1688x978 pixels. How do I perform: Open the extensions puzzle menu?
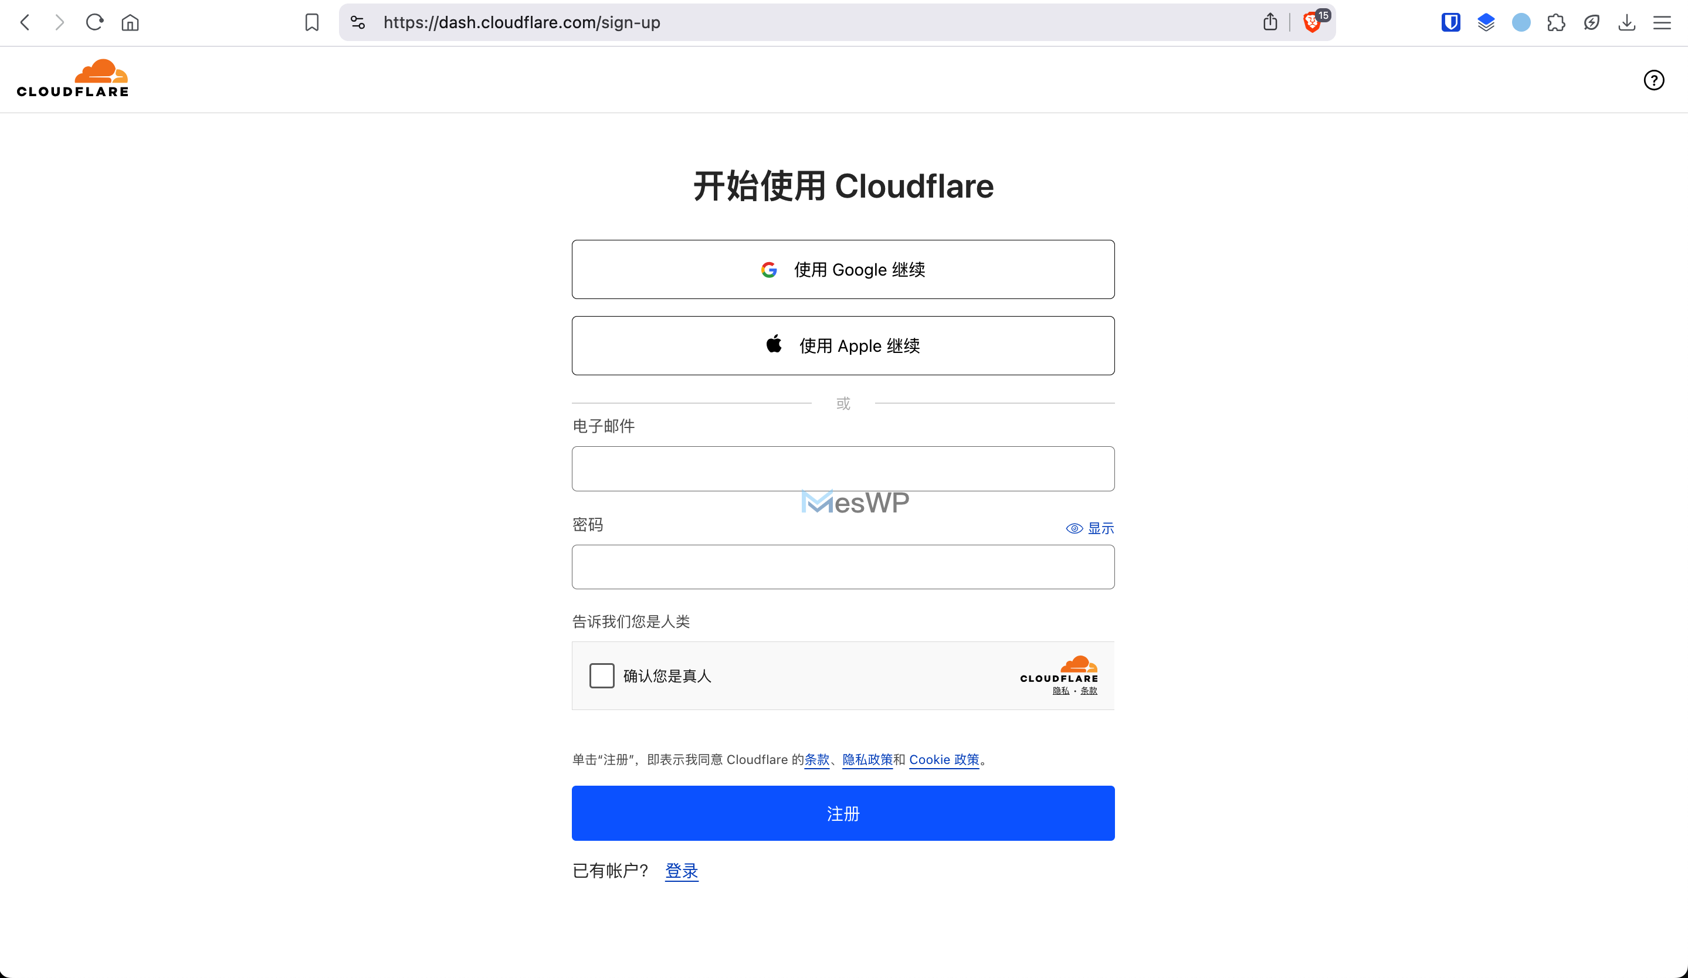tap(1556, 23)
